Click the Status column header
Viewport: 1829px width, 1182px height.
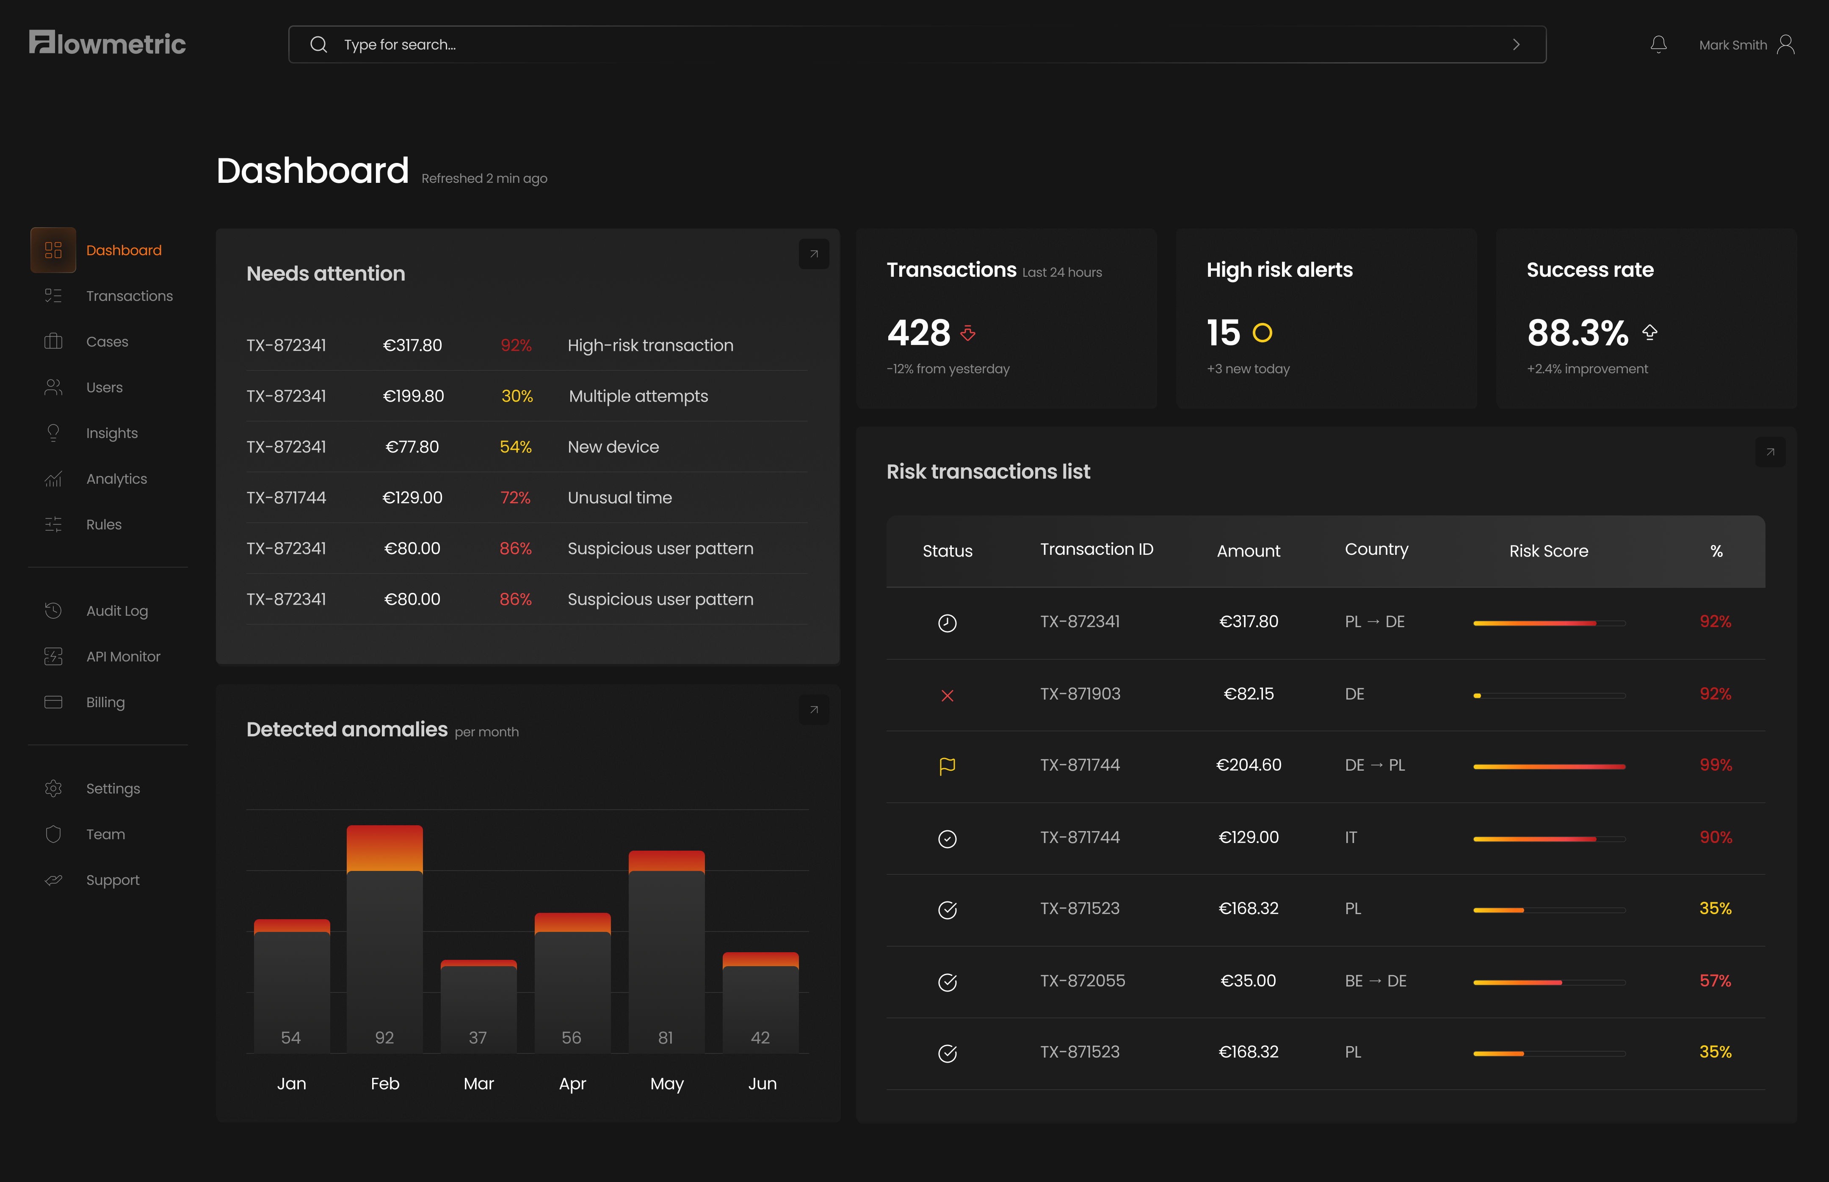(x=947, y=550)
